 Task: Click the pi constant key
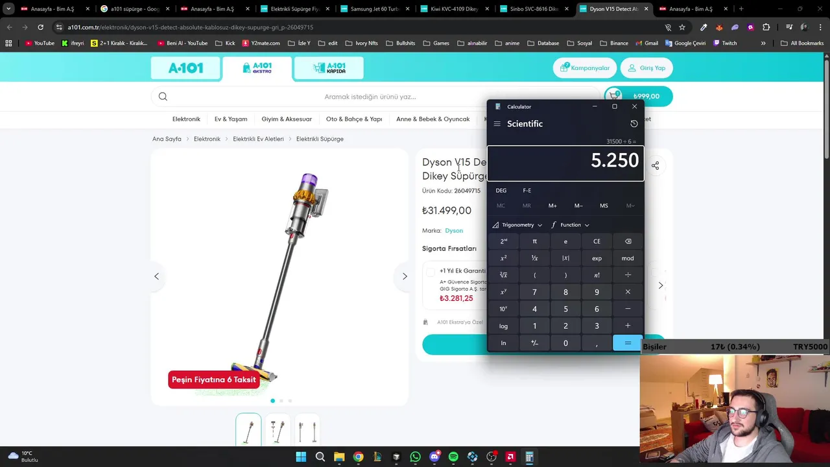[x=534, y=241]
